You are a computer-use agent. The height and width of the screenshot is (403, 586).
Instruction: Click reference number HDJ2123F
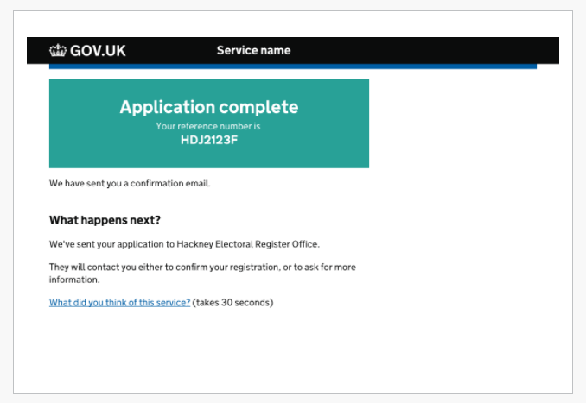(209, 140)
